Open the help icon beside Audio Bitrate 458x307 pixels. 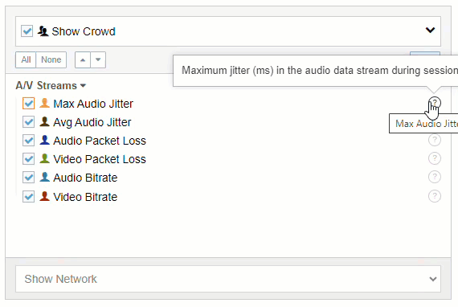(x=435, y=177)
